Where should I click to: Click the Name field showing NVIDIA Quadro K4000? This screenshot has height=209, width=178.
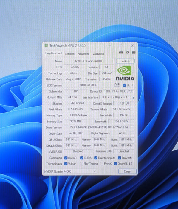(x=89, y=61)
